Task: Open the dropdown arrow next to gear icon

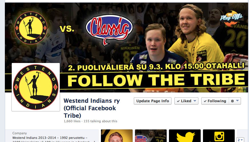Action: click(237, 101)
